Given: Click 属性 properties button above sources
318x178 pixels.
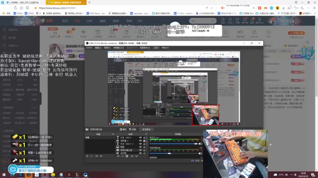Looking at the screenshot, I should pyautogui.click(x=123, y=129).
